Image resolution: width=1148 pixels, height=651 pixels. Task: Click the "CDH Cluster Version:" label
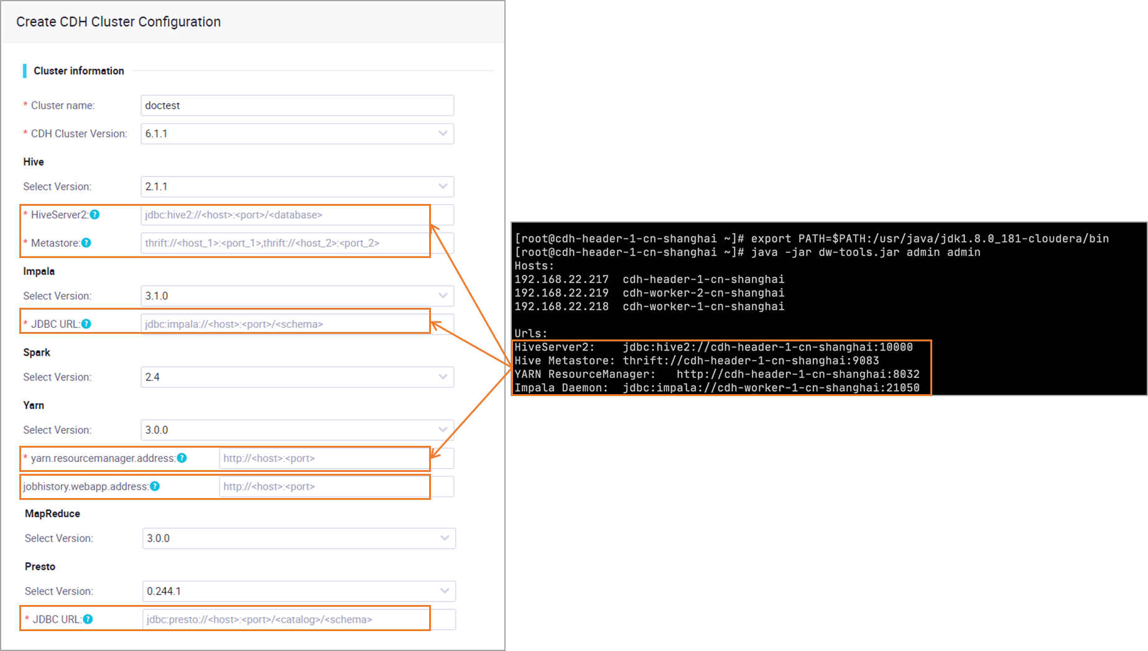(x=79, y=134)
